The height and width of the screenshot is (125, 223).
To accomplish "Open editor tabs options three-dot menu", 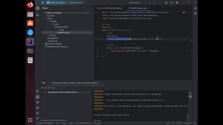I will pyautogui.click(x=190, y=8).
